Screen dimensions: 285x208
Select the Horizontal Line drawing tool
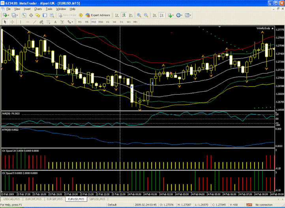click(28, 22)
